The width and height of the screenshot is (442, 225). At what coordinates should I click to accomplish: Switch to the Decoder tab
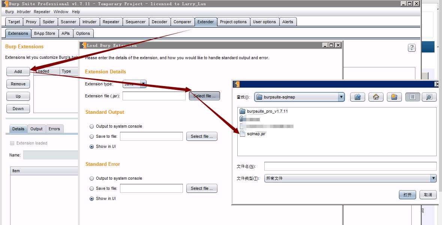[x=160, y=22]
